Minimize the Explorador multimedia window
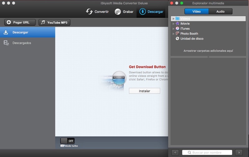This screenshot has width=249, height=157. [x=176, y=3]
